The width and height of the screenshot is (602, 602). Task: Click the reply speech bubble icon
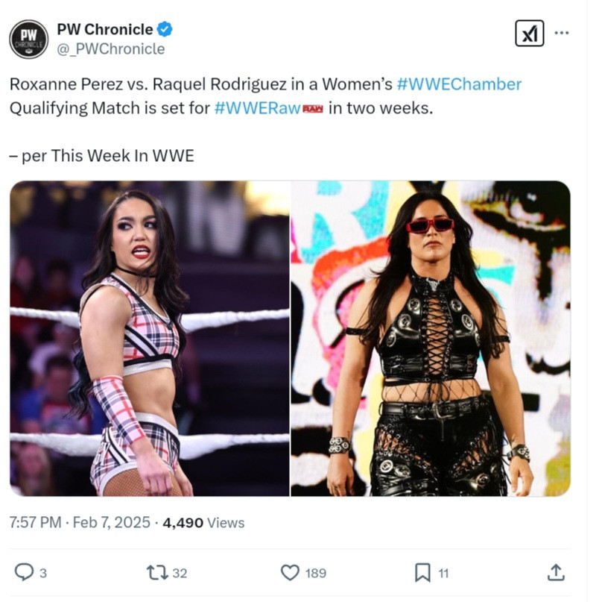24,572
